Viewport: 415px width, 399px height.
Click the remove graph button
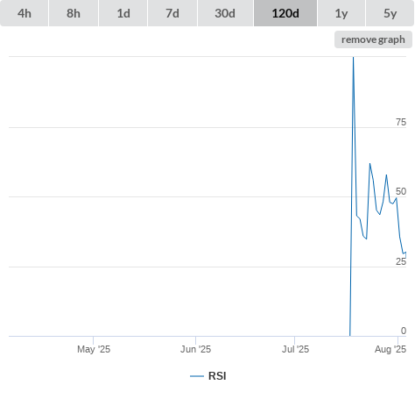point(373,39)
